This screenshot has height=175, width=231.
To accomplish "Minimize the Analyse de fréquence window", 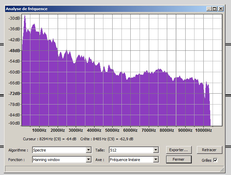I will pos(209,9).
